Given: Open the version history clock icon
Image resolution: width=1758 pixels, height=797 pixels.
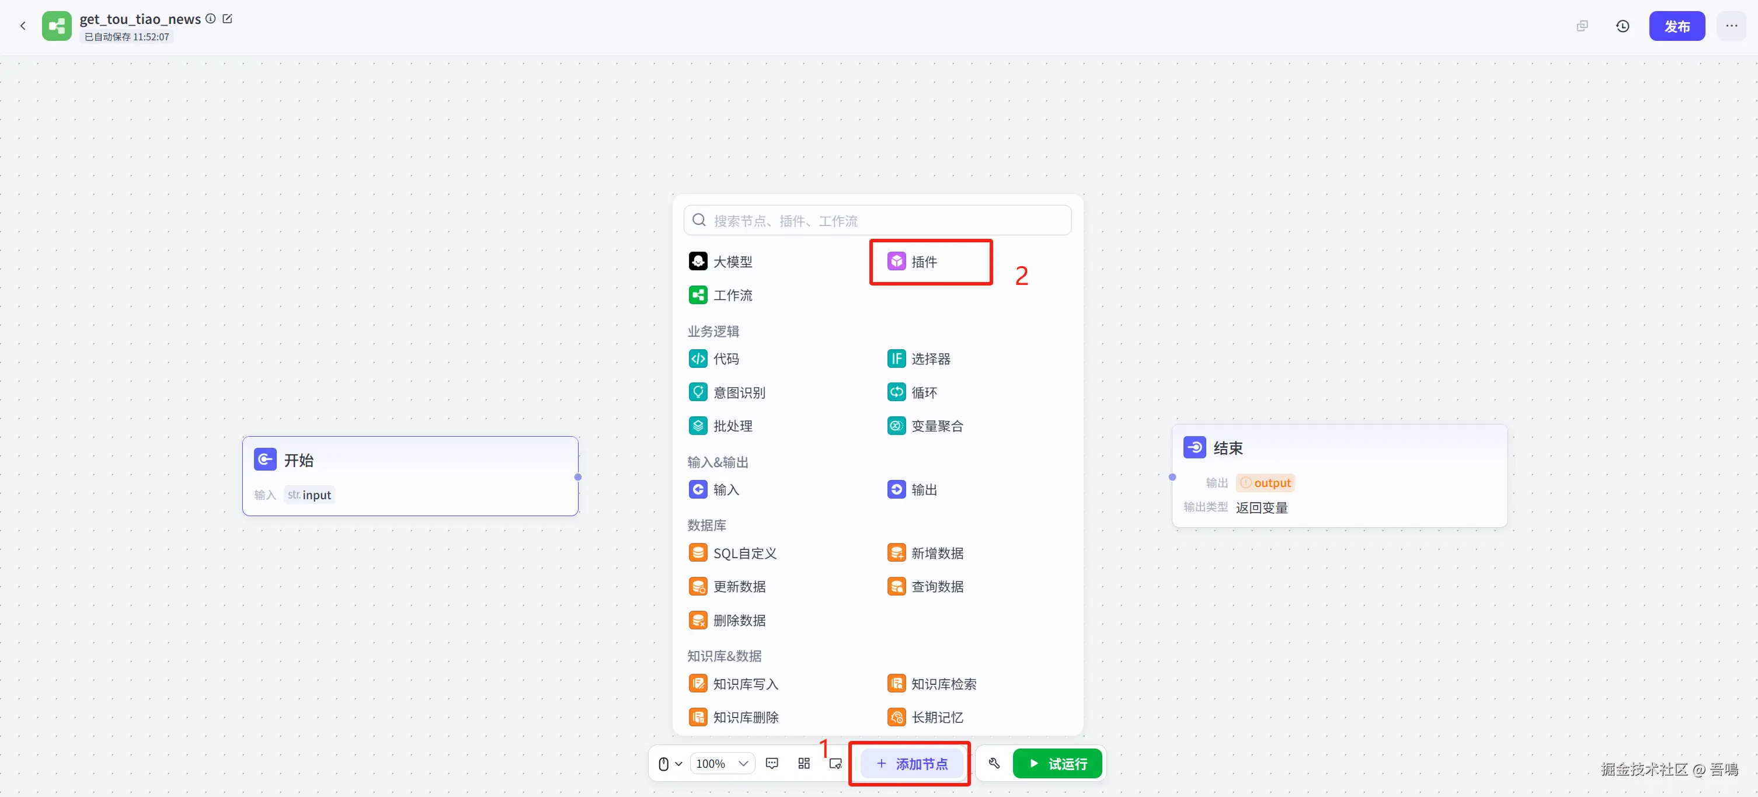Looking at the screenshot, I should (x=1622, y=26).
